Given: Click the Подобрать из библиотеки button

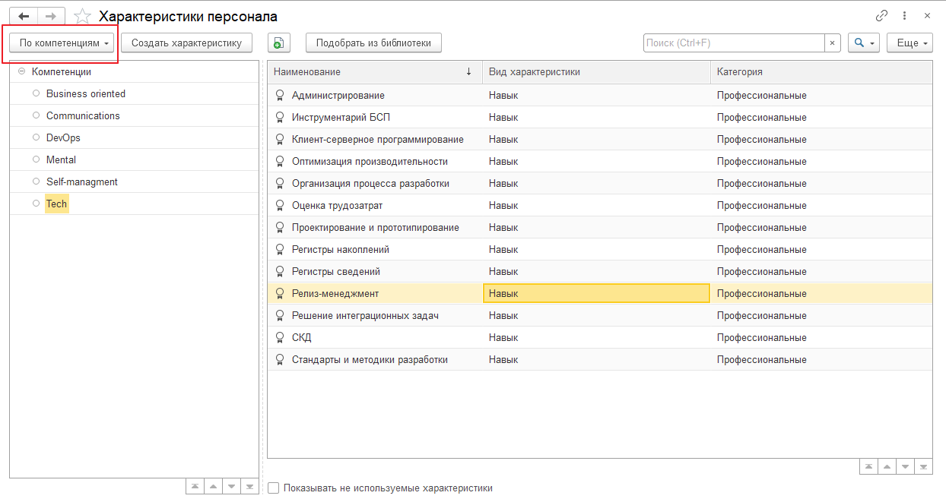Looking at the screenshot, I should click(373, 43).
